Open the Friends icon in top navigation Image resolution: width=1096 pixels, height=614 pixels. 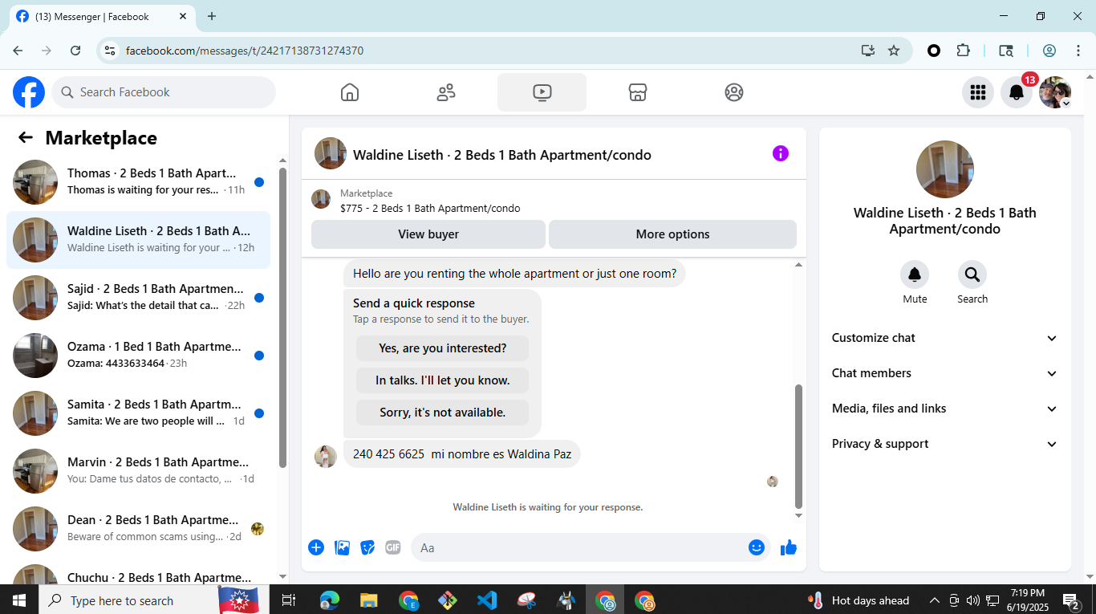(x=446, y=92)
